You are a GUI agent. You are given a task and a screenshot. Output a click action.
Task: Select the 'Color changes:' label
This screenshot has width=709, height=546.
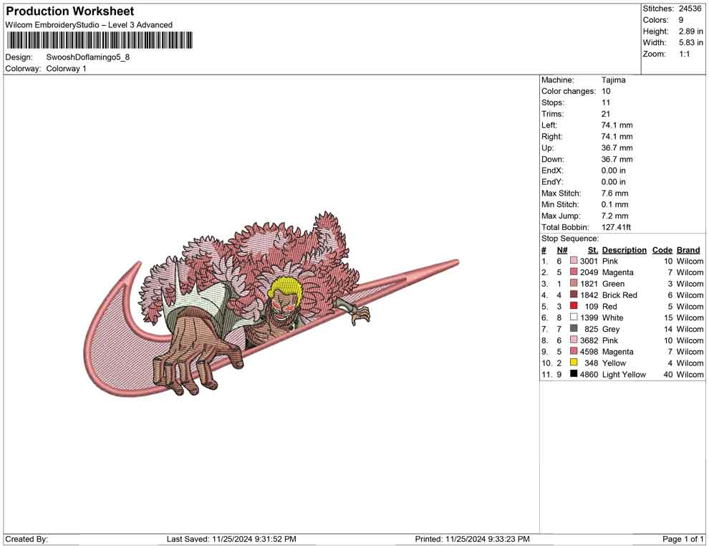569,92
